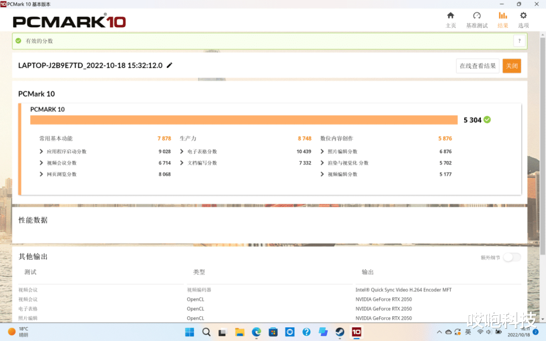Screen dimensions: 546x341
Task: Click the orange PCMark 10 score bar
Action: (243, 120)
